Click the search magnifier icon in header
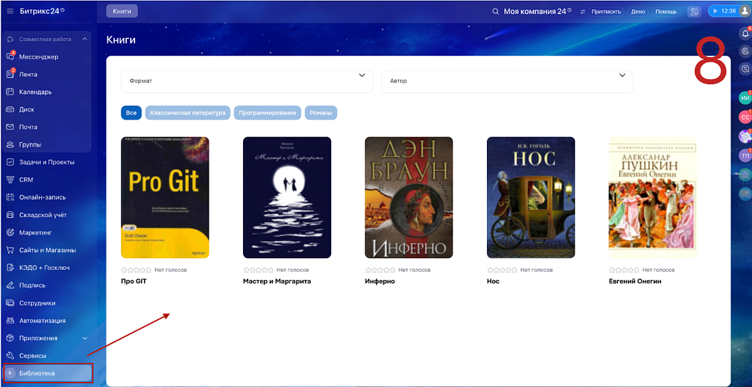The height and width of the screenshot is (387, 752). click(496, 11)
